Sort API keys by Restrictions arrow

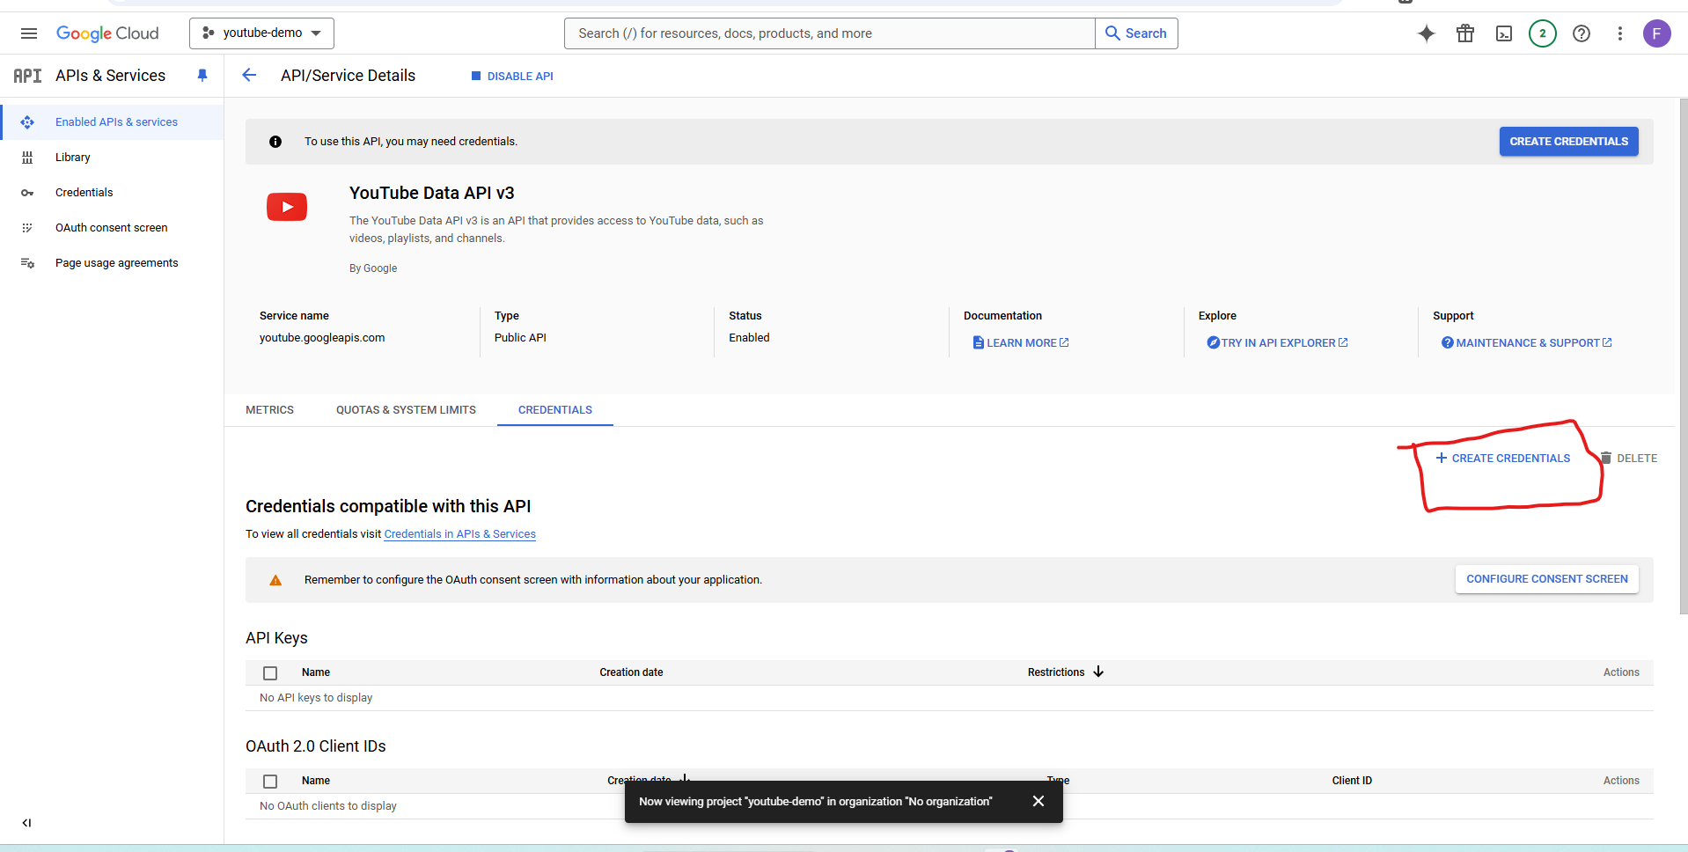[x=1098, y=672]
